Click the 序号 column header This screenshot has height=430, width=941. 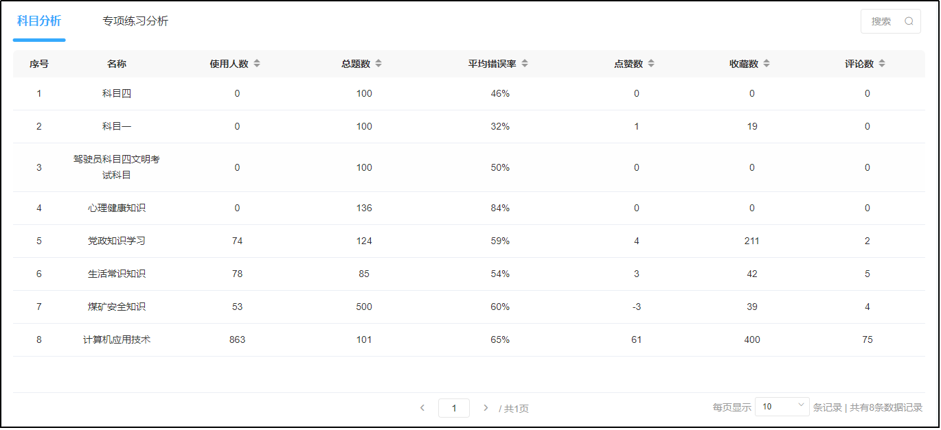tap(39, 64)
